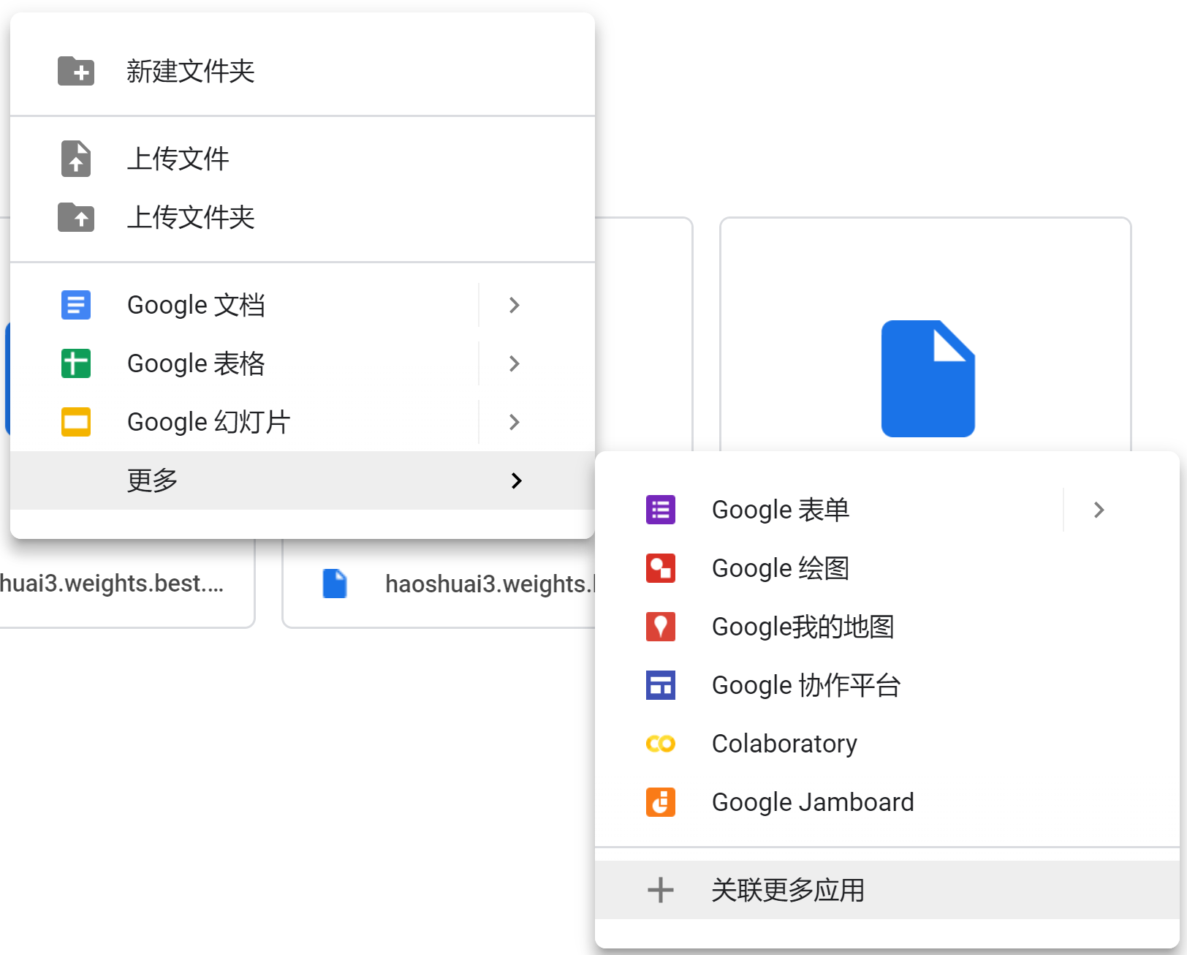Open the 更多 menu entry
The image size is (1187, 955).
point(303,480)
